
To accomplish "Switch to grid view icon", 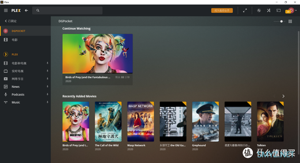I will (290, 21).
